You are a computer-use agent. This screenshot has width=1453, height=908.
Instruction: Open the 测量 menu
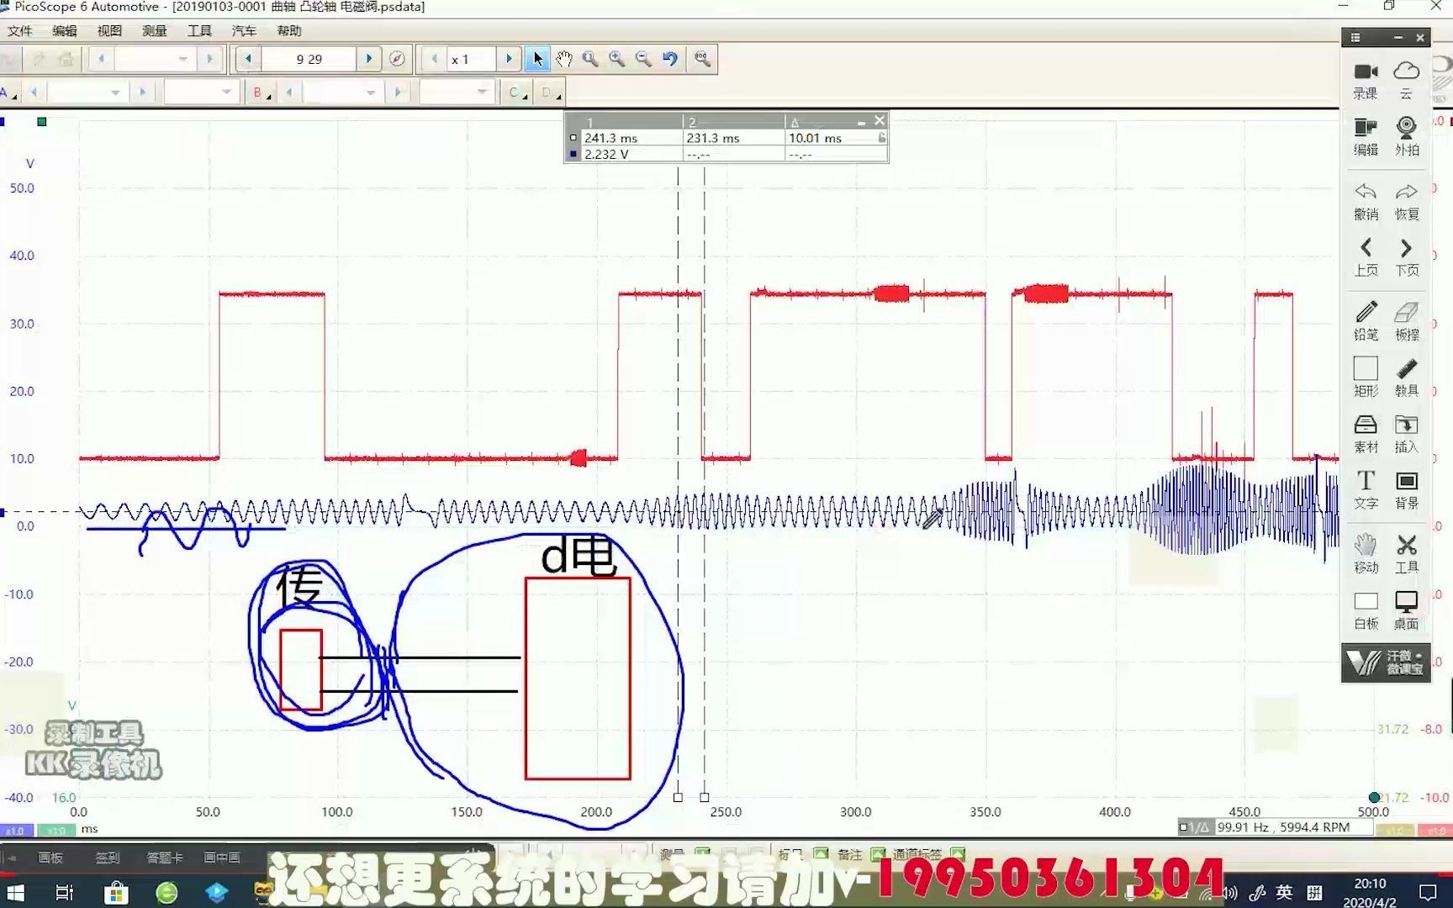(x=155, y=31)
